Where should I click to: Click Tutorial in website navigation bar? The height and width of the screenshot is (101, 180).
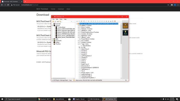53,9
